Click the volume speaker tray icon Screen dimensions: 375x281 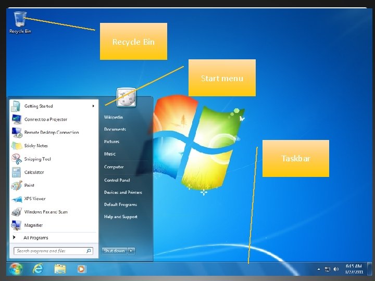pos(336,269)
